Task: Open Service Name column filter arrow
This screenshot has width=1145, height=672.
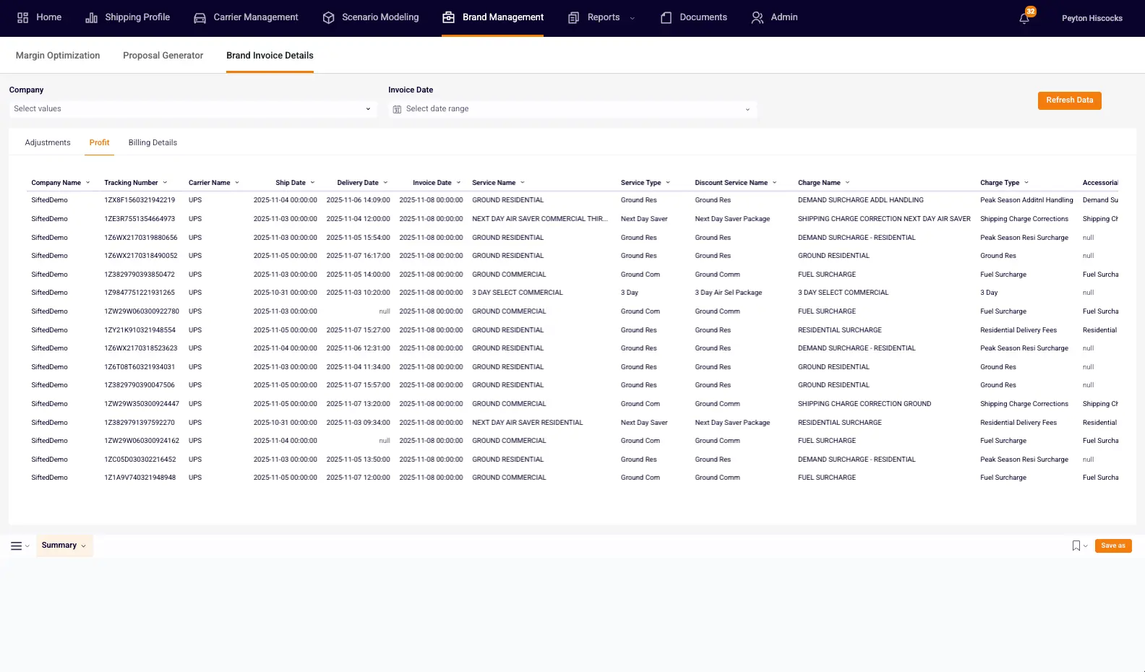Action: pos(523,183)
